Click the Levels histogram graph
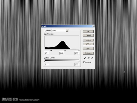This screenshot has width=137, height=103. tap(62, 43)
